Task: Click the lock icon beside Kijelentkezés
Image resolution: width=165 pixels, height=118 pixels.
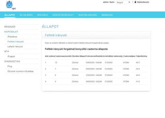Action: pyautogui.click(x=135, y=2)
